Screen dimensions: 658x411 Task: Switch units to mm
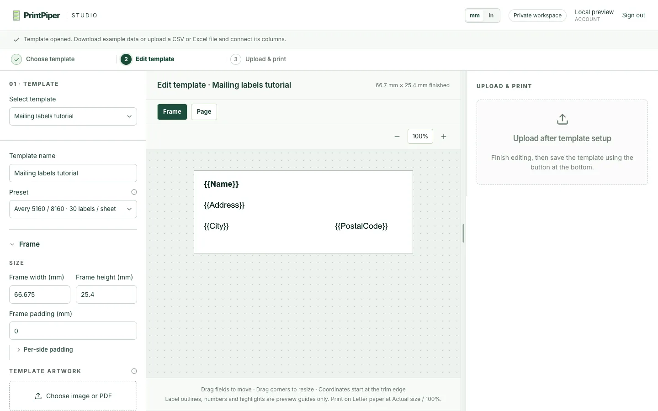(x=475, y=16)
